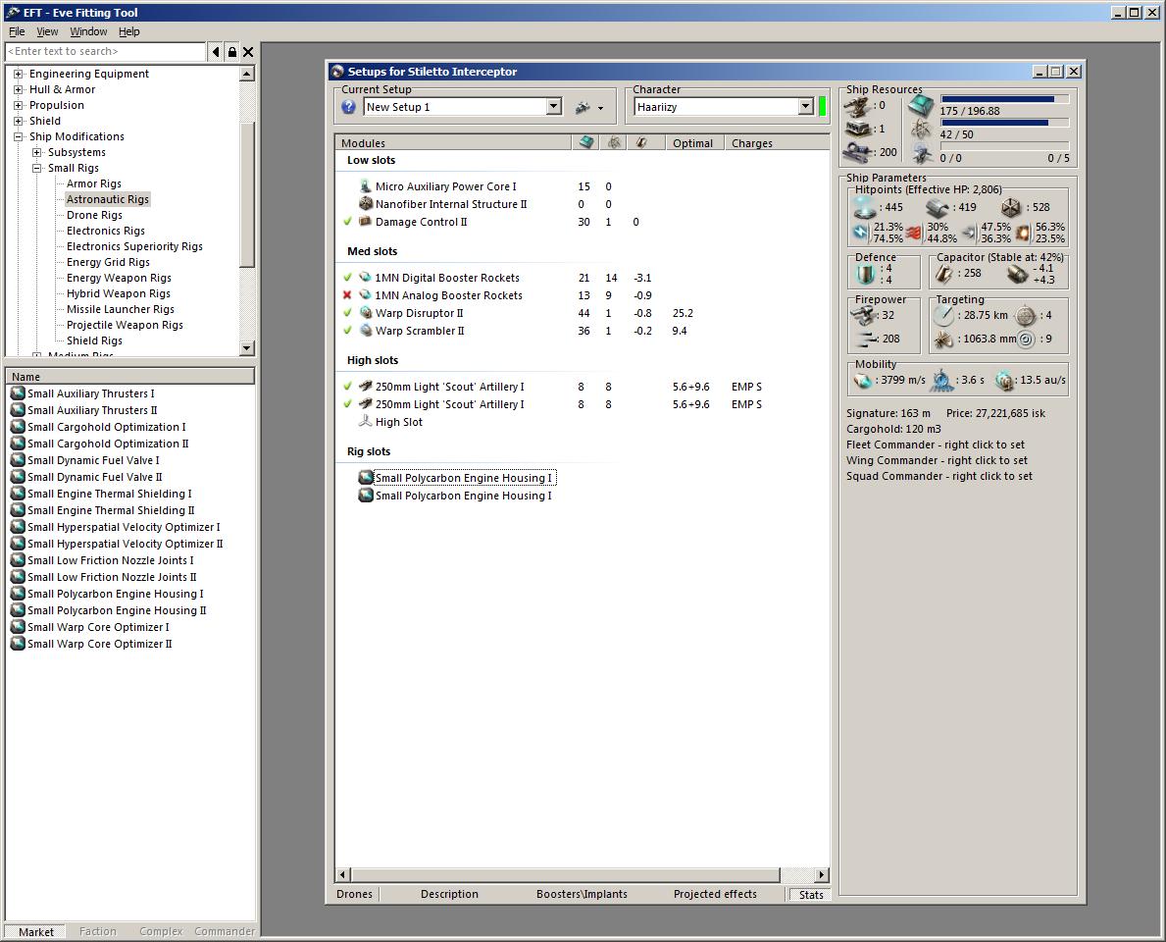The height and width of the screenshot is (942, 1166).
Task: Toggle 1MN Digital Booster Rockets active state
Action: tap(347, 278)
